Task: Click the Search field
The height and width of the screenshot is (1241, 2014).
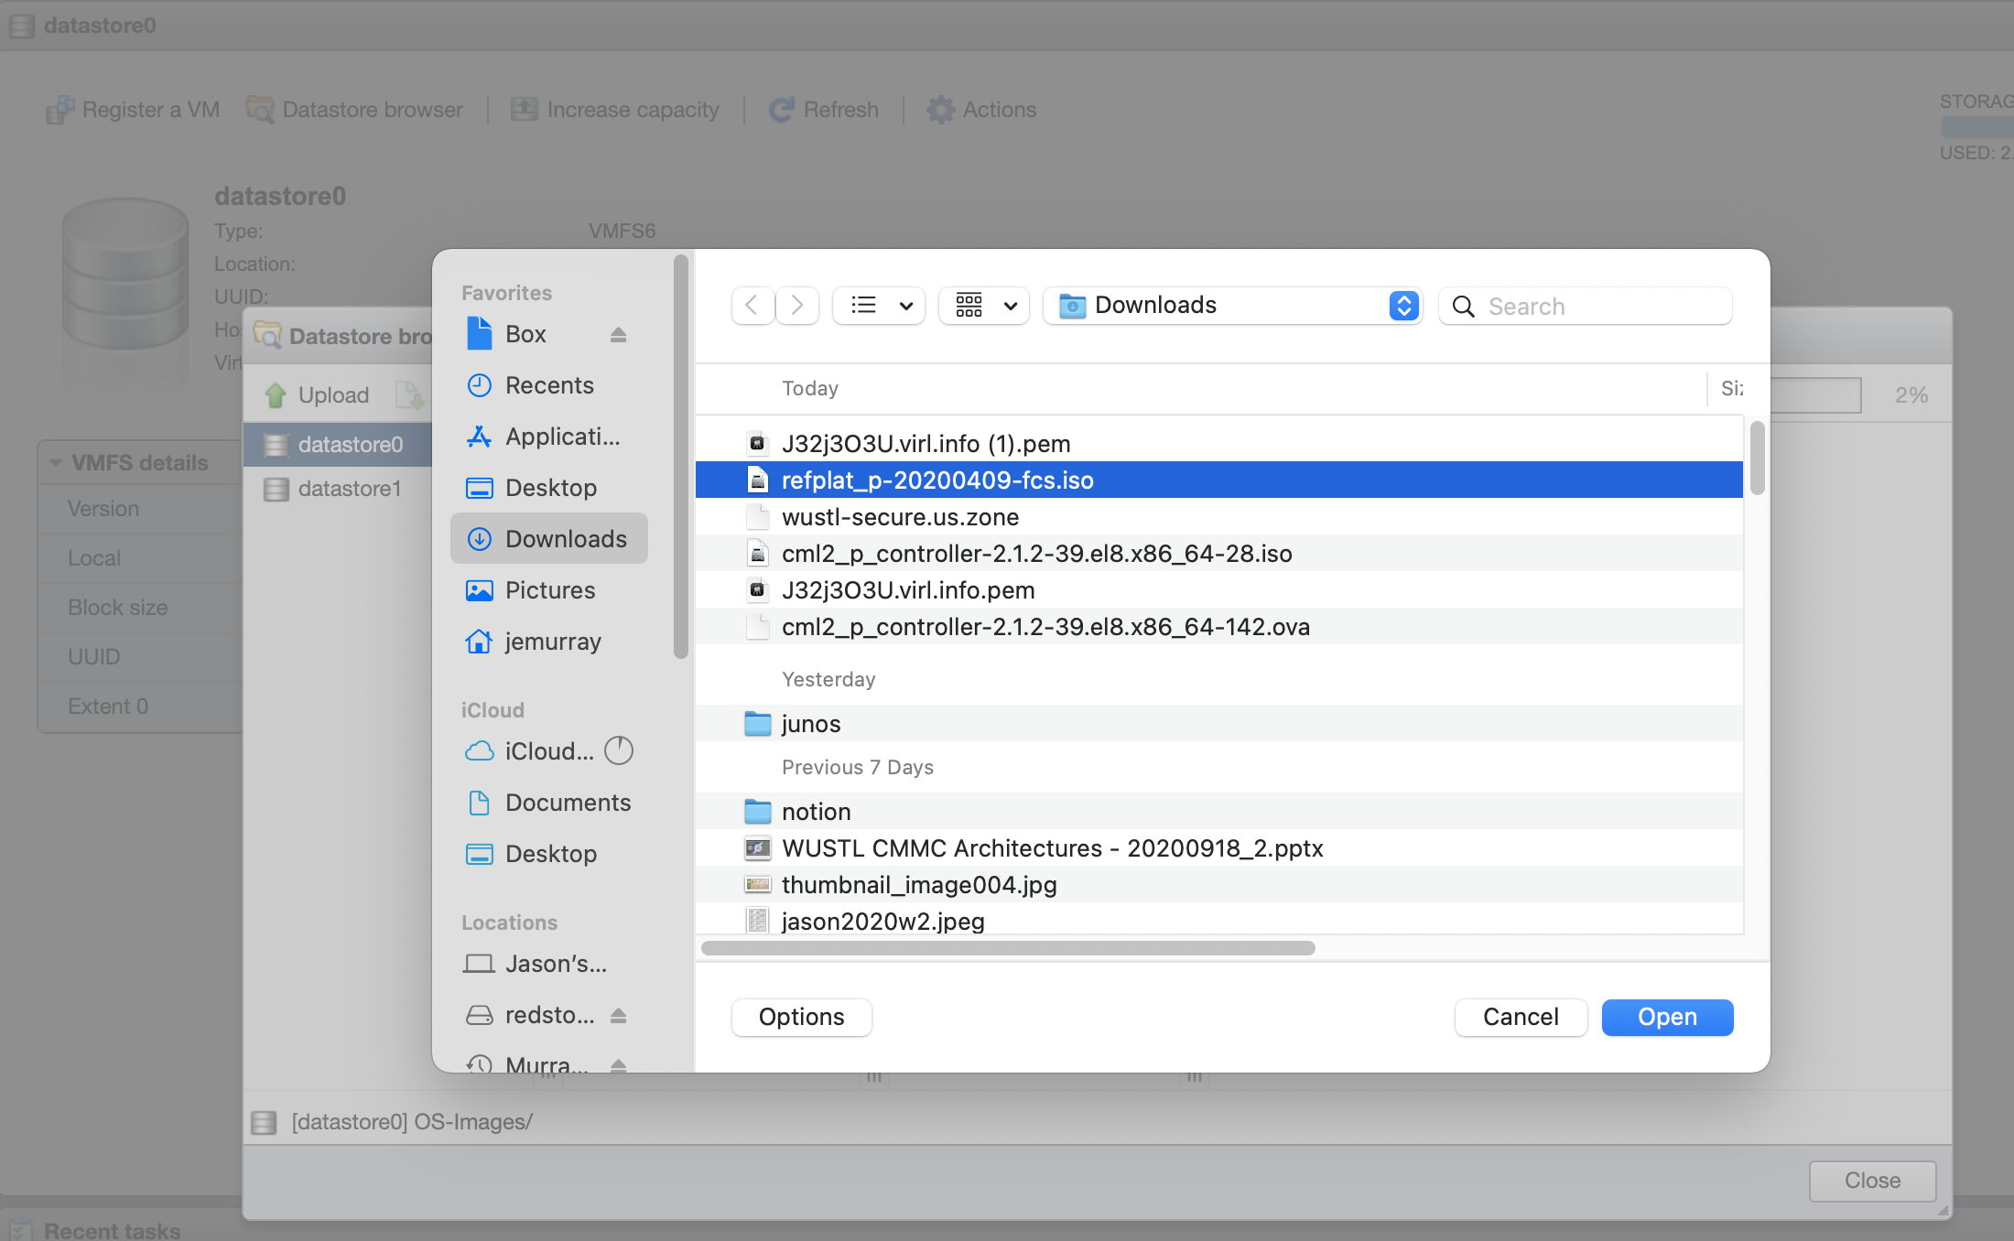Action: (x=1586, y=306)
